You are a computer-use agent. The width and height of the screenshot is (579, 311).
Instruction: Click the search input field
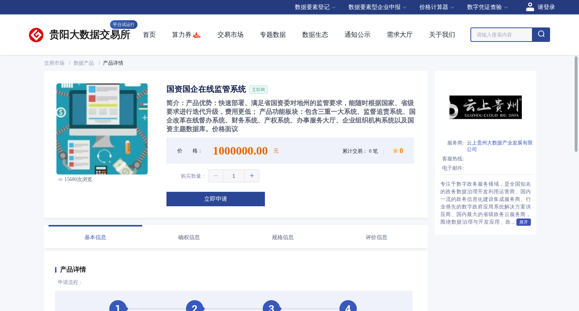(502, 35)
